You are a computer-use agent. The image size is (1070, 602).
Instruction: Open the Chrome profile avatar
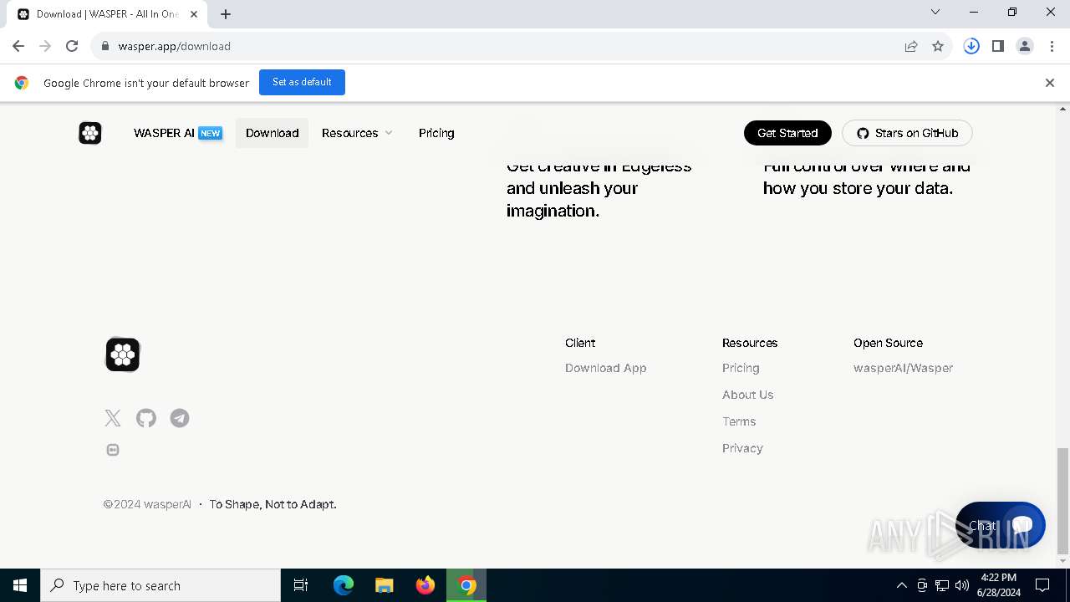[1025, 46]
